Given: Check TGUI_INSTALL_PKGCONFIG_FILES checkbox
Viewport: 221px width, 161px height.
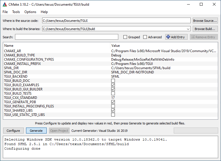Looking at the screenshot, I should click(113, 106).
